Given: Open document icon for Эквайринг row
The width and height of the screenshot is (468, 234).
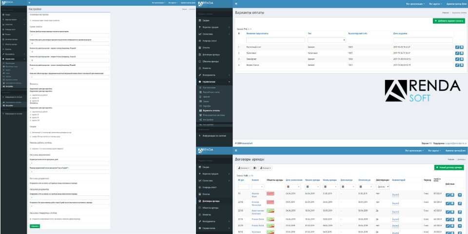Looking at the screenshot, I should point(462,59).
